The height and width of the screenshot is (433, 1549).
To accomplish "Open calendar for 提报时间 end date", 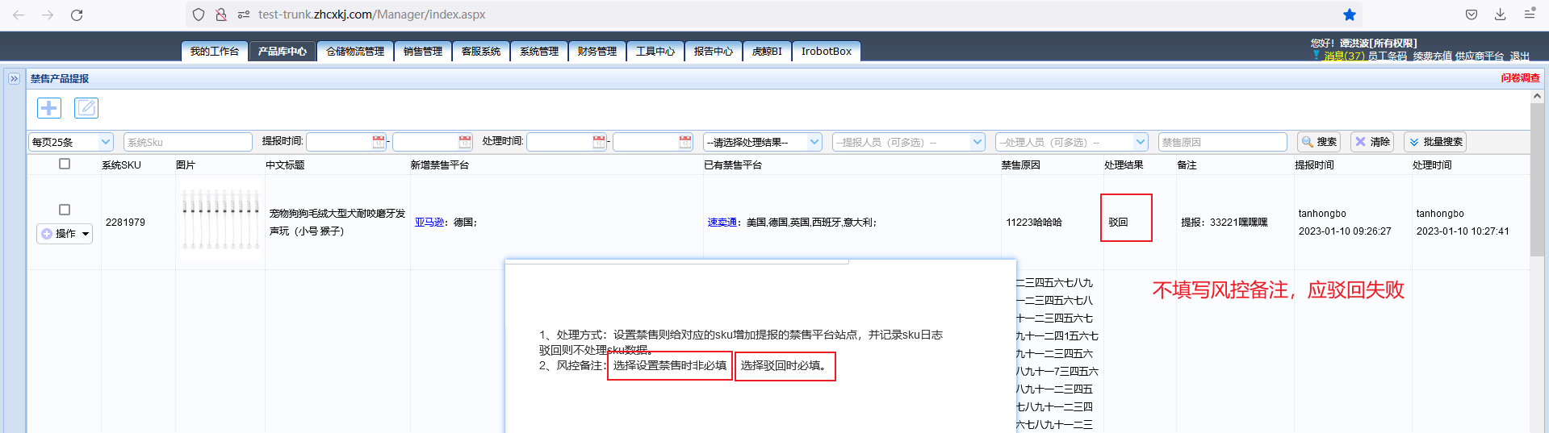I will (465, 142).
